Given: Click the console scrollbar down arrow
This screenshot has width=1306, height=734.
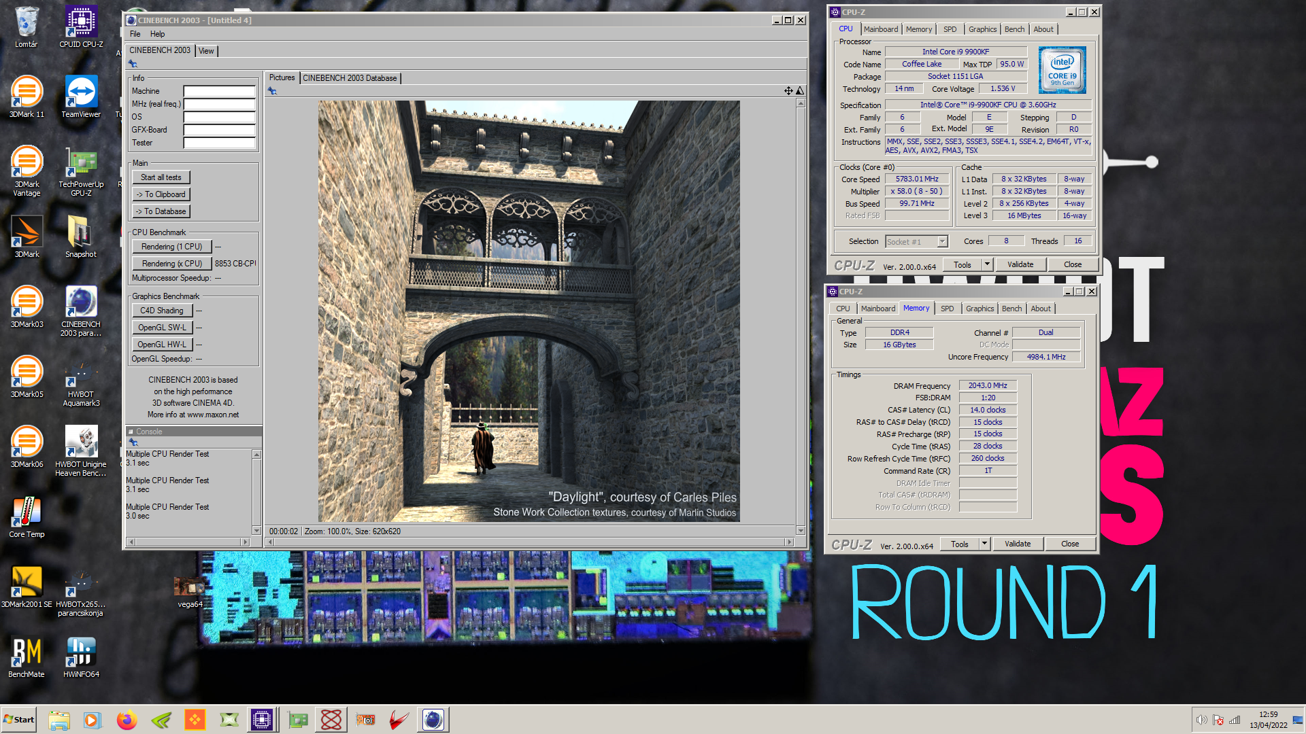Looking at the screenshot, I should [x=256, y=530].
